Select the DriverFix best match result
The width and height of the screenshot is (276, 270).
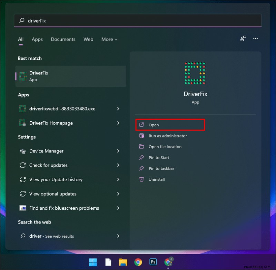point(71,76)
